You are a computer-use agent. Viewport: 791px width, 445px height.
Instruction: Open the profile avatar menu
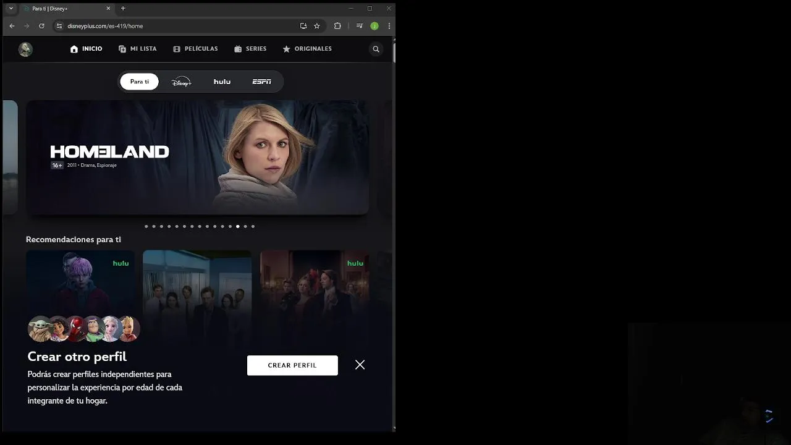[25, 49]
